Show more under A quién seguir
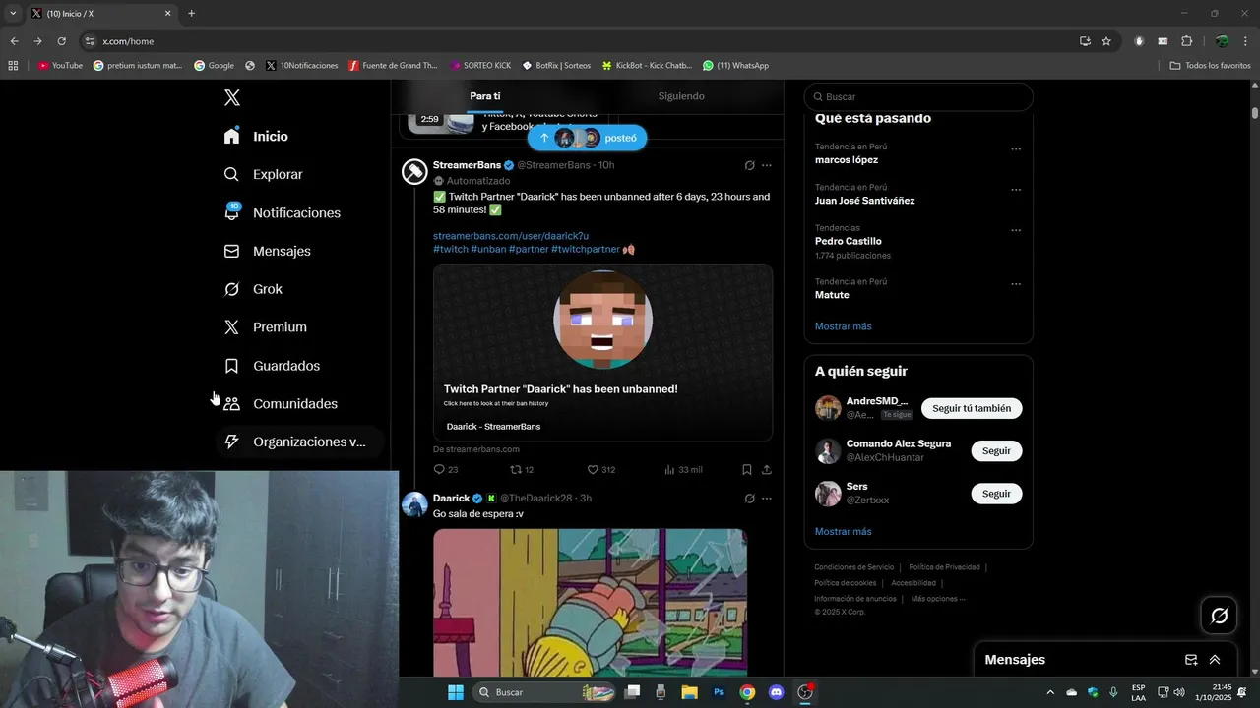The width and height of the screenshot is (1260, 708). [843, 532]
